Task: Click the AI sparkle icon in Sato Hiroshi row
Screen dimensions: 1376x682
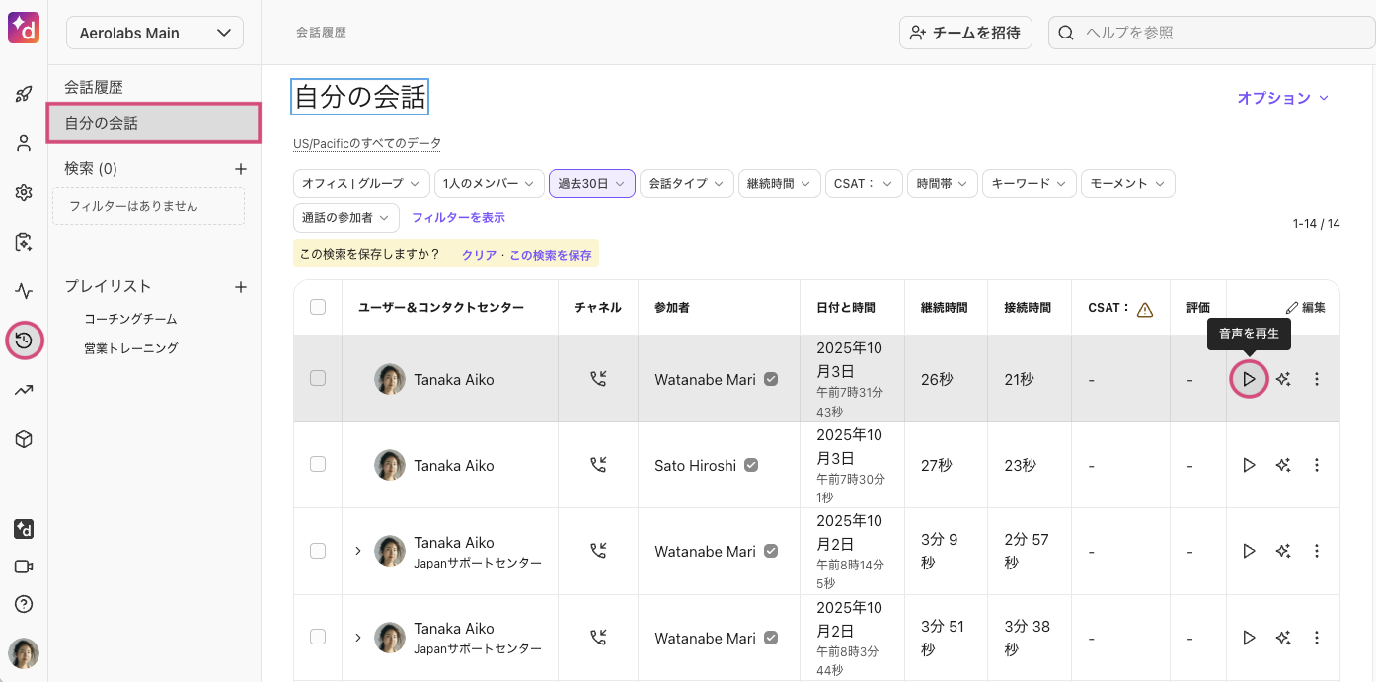Action: coord(1282,465)
